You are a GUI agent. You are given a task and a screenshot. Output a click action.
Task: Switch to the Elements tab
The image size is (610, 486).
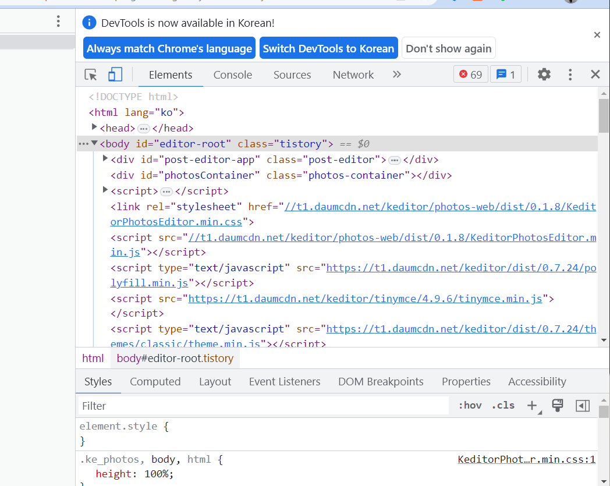(171, 75)
